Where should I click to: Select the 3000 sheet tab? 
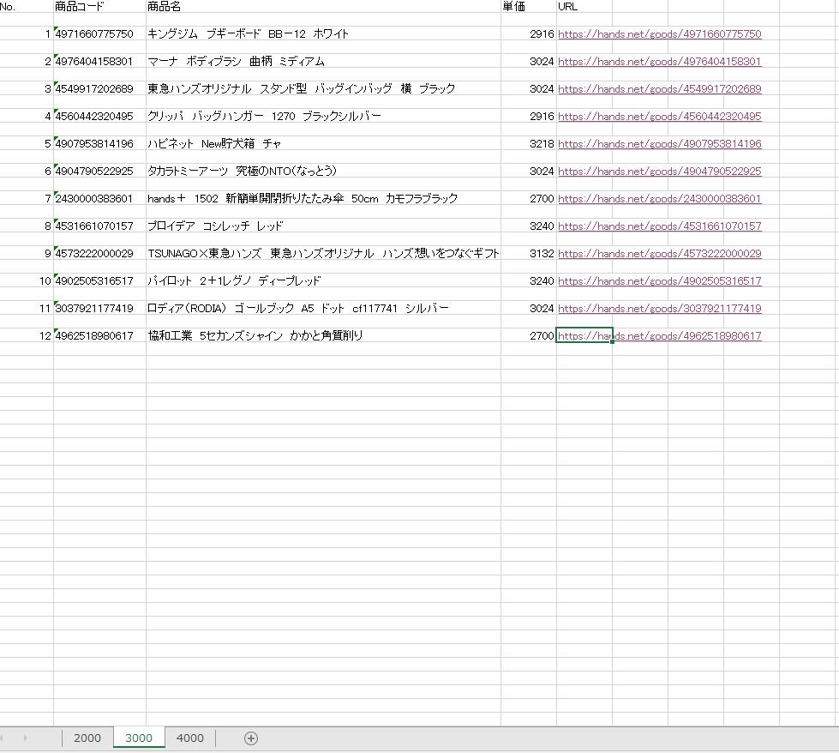(139, 738)
